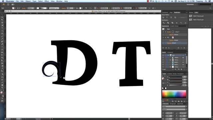The image size is (213, 120).
Task: Select the Pen tool
Action: tap(2, 25)
